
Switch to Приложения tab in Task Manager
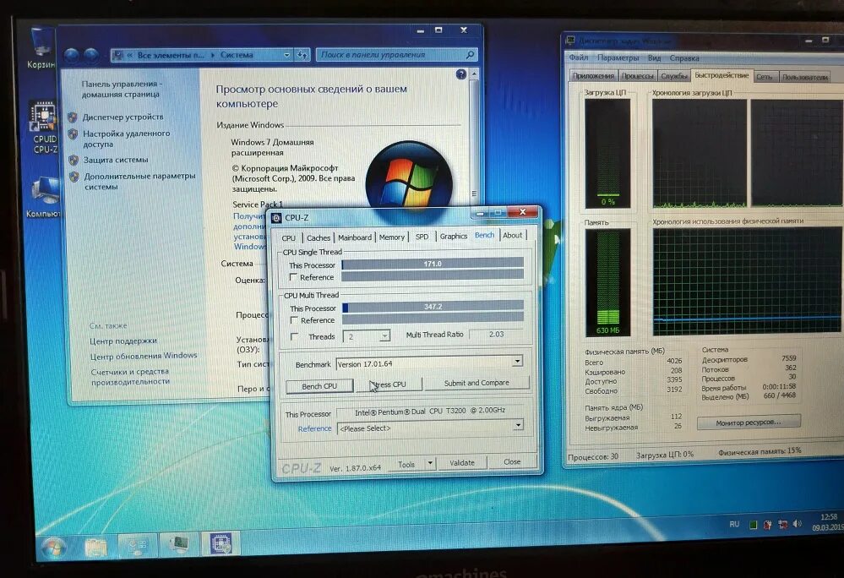pyautogui.click(x=593, y=76)
